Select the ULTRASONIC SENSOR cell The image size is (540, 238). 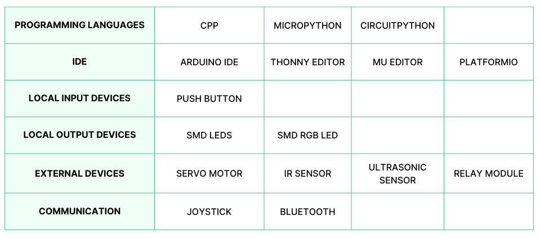coord(398,174)
